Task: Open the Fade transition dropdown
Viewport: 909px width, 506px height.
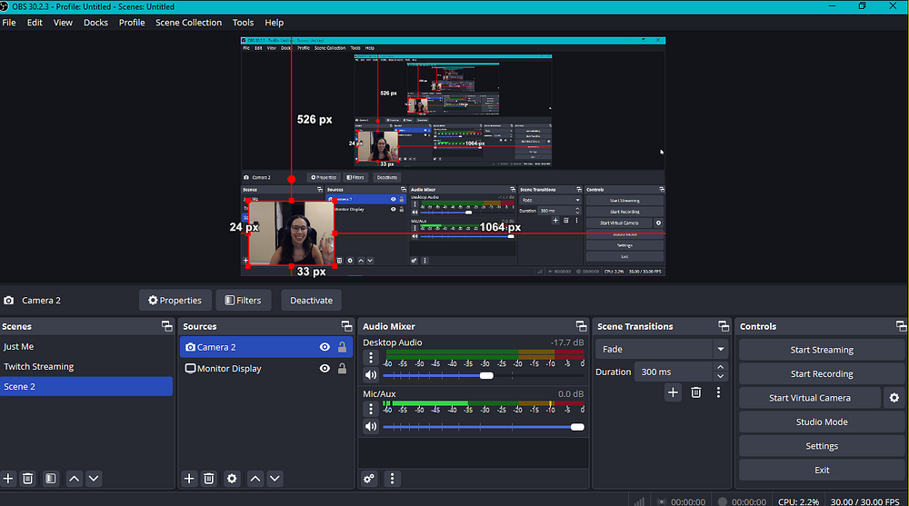Action: (721, 349)
